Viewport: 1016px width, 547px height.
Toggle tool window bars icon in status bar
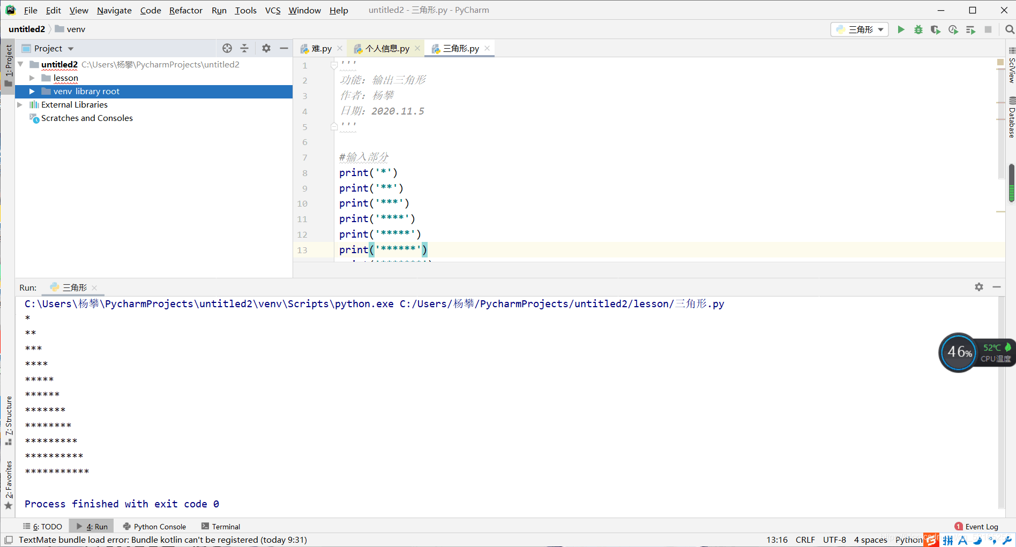[9, 540]
